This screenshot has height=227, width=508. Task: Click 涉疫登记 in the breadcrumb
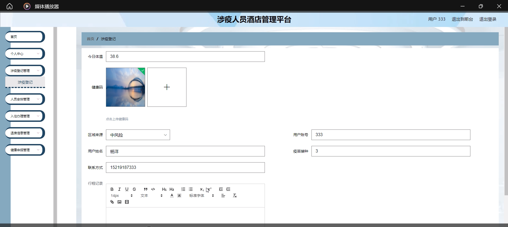[108, 39]
